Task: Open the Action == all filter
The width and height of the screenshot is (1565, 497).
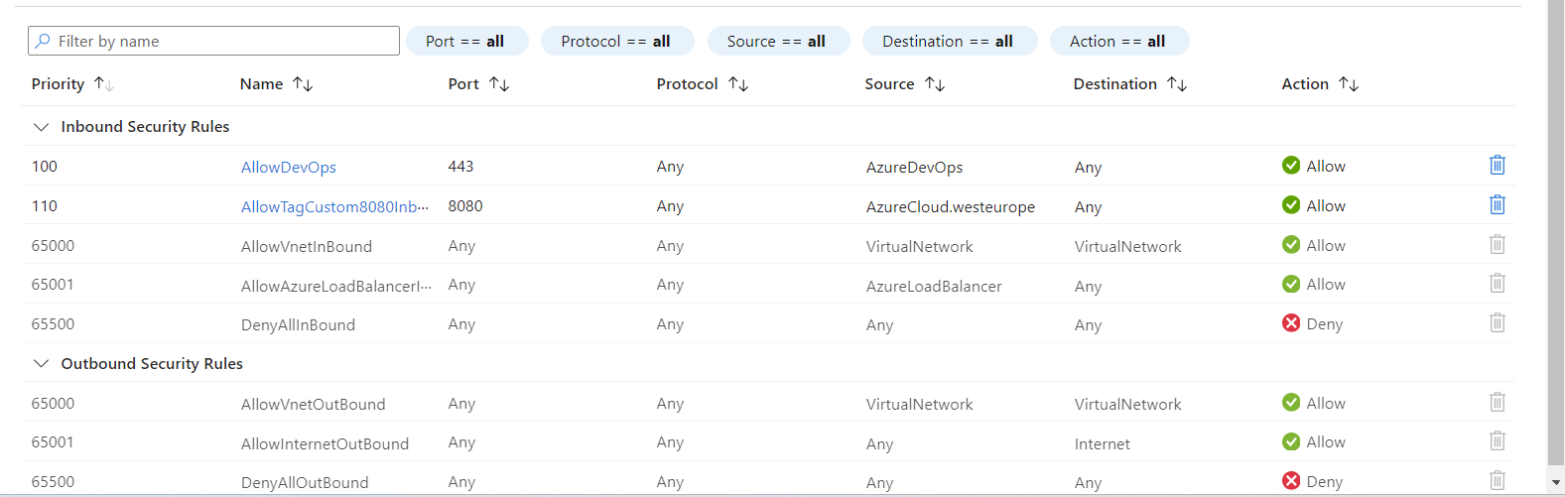Action: click(x=1117, y=42)
